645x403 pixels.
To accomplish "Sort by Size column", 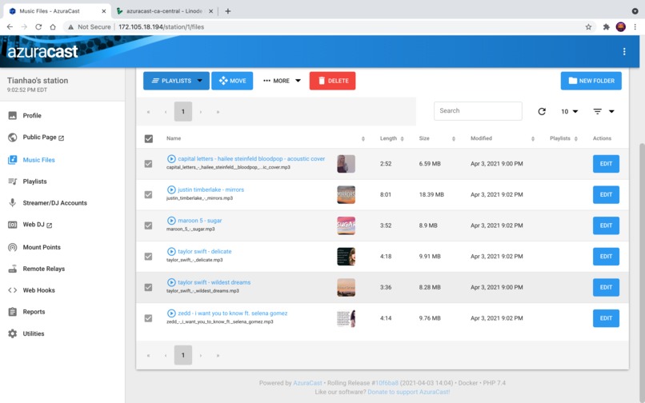I will tap(453, 138).
